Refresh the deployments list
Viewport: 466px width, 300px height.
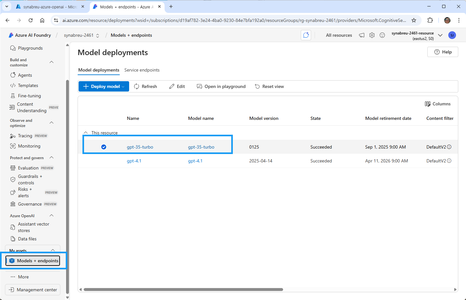(145, 86)
